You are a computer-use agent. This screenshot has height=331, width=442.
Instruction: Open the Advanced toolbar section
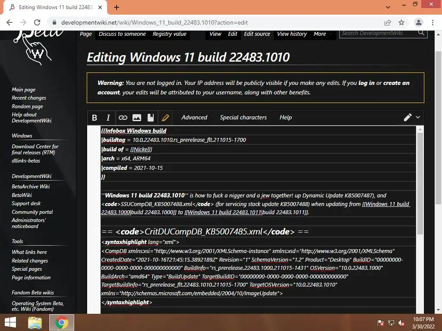pyautogui.click(x=194, y=117)
